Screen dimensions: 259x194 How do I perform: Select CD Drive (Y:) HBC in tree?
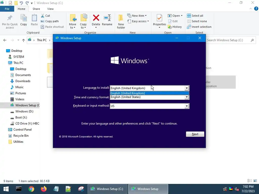(x=27, y=123)
